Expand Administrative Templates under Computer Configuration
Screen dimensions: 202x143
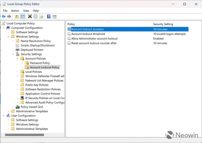pyautogui.click(x=8, y=111)
